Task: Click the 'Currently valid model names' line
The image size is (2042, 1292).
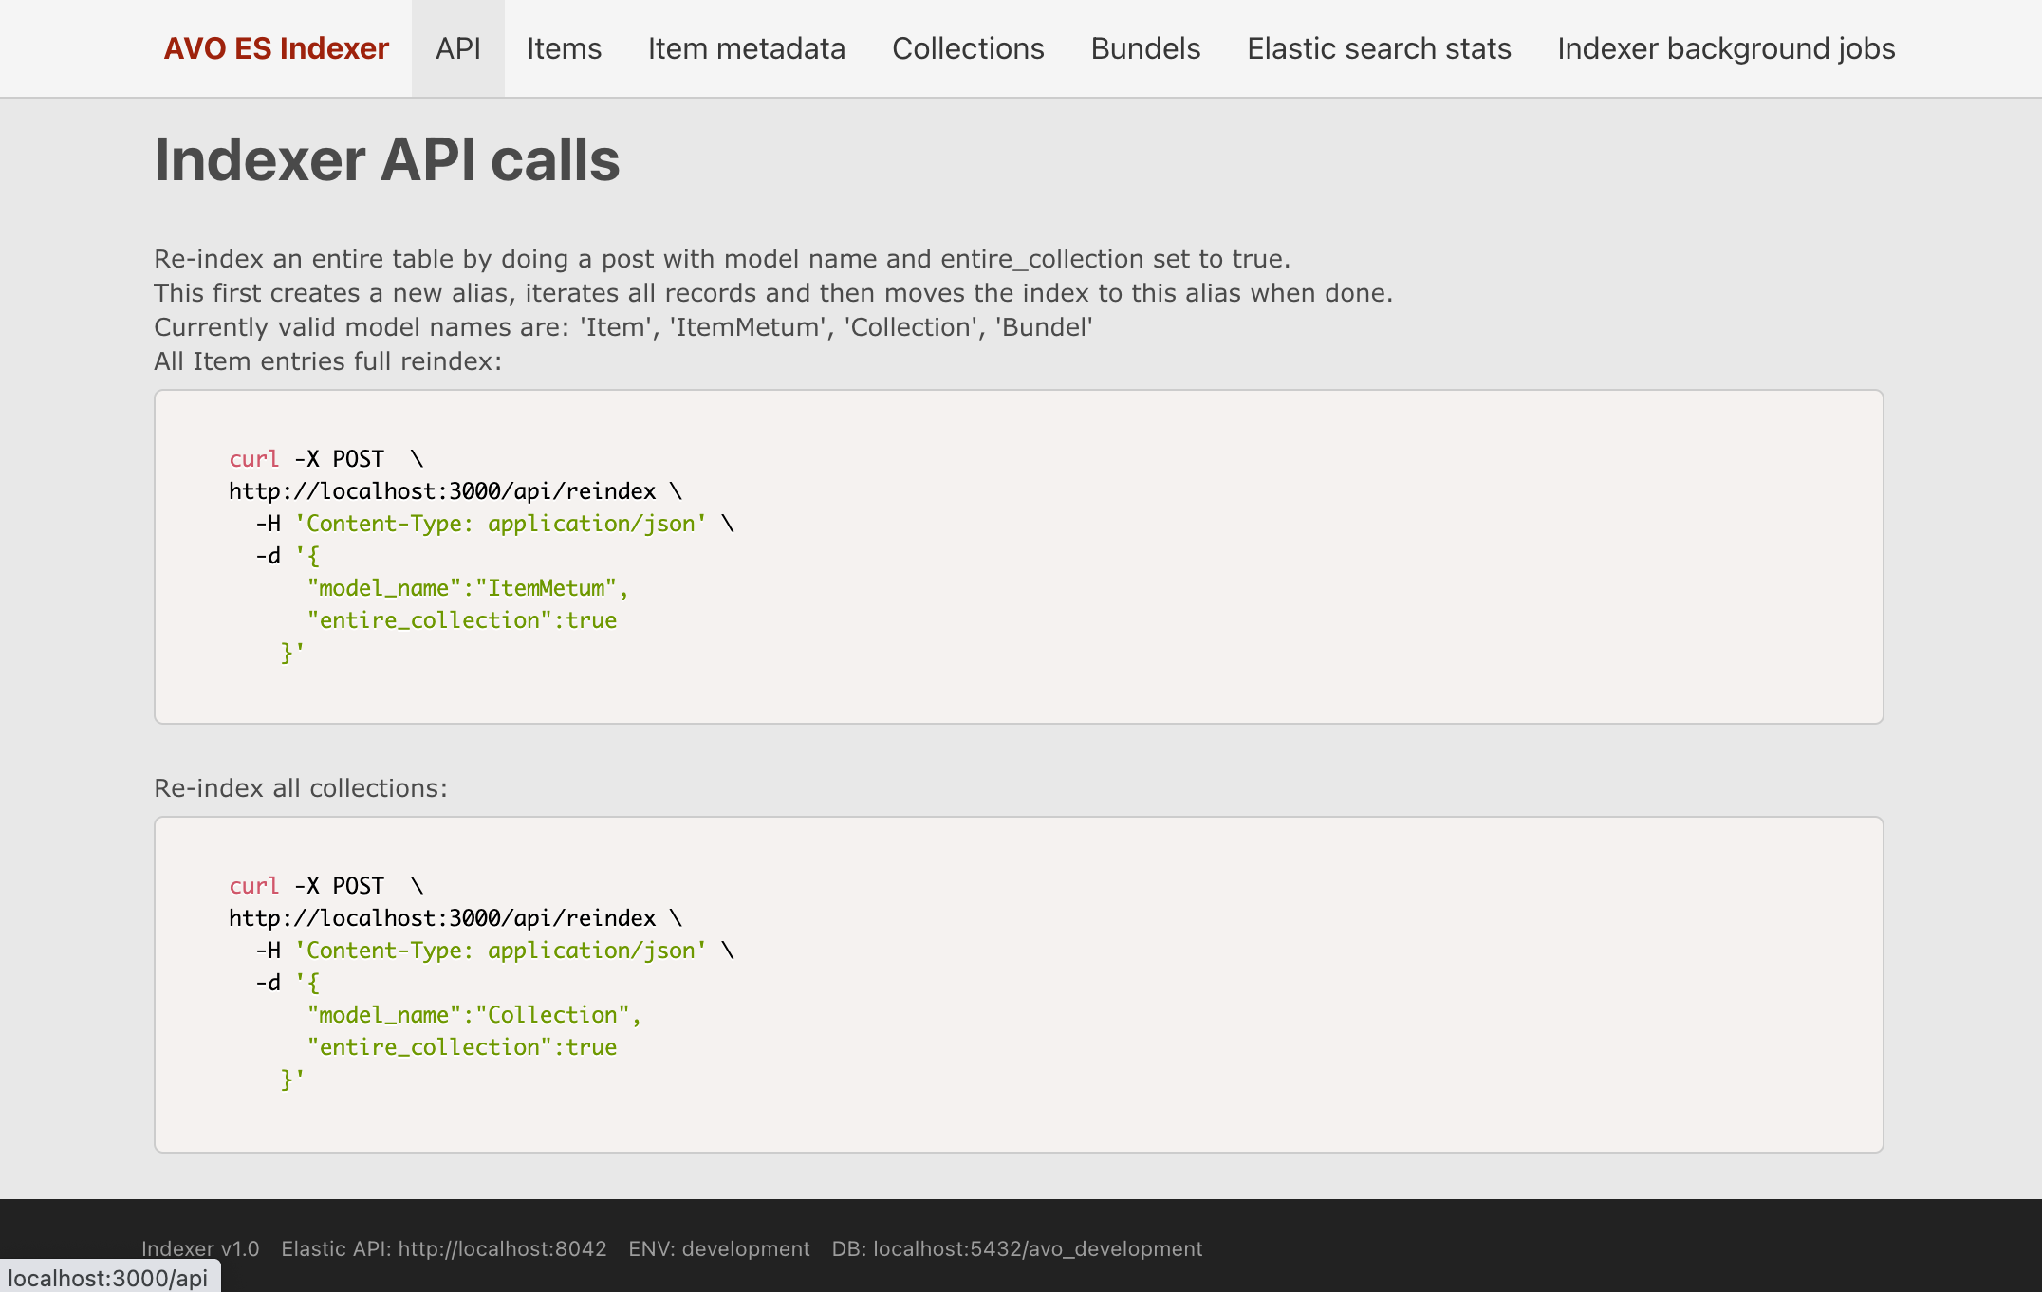Action: click(623, 327)
